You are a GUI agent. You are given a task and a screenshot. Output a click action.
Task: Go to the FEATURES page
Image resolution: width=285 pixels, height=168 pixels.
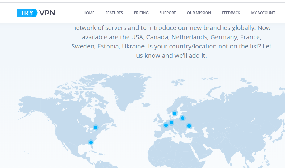click(114, 13)
